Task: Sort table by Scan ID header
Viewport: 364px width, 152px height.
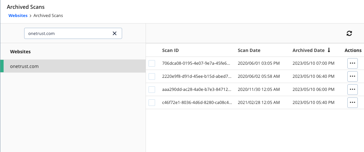Action: (x=170, y=50)
